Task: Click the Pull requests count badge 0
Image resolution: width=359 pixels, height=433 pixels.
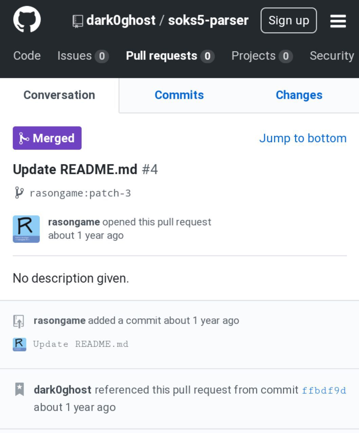Action: (207, 56)
